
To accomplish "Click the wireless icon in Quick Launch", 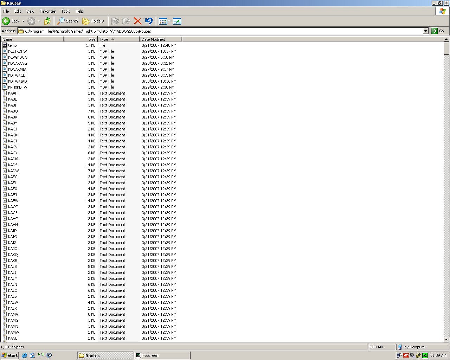I will tap(41, 355).
